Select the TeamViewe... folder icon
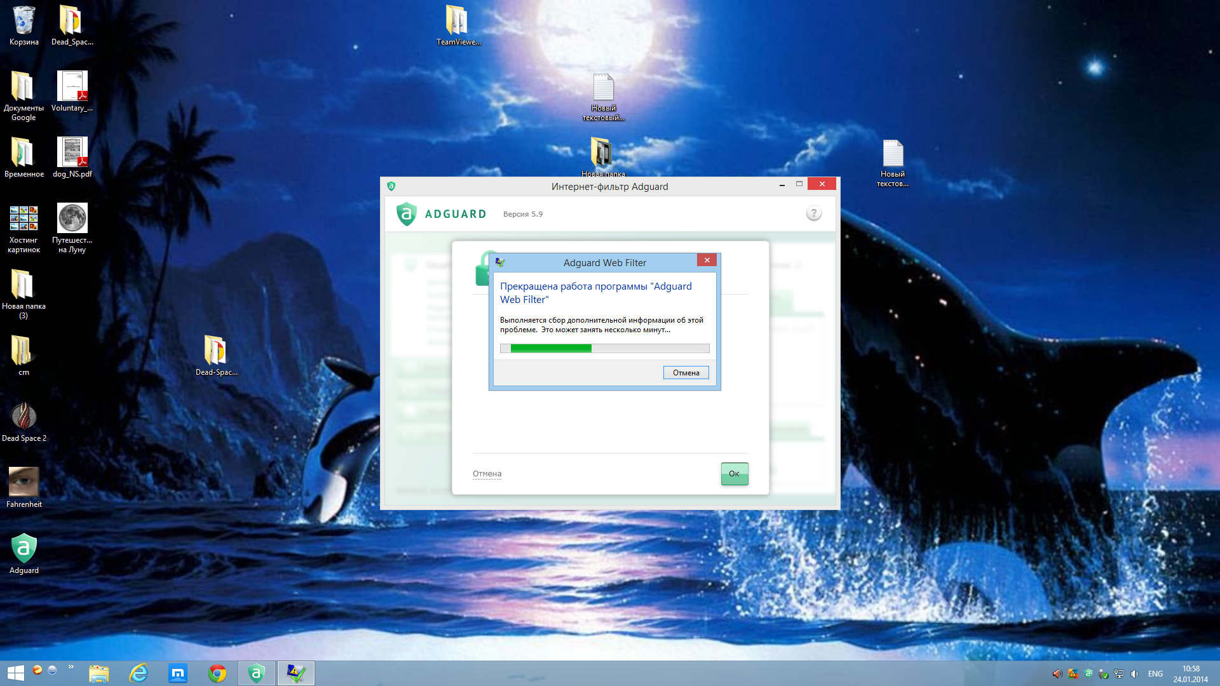This screenshot has width=1220, height=686. pyautogui.click(x=458, y=25)
